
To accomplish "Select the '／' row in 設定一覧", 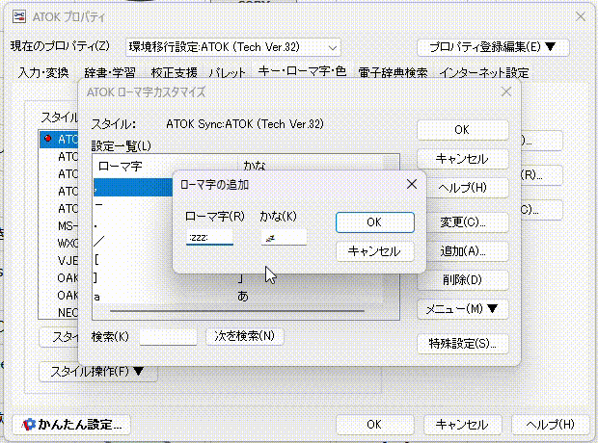I will [x=132, y=242].
